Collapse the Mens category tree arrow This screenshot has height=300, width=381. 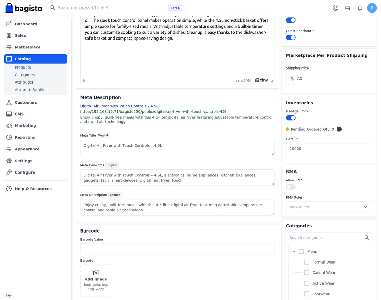(x=294, y=252)
